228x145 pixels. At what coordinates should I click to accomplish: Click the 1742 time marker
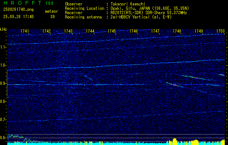[46, 31]
